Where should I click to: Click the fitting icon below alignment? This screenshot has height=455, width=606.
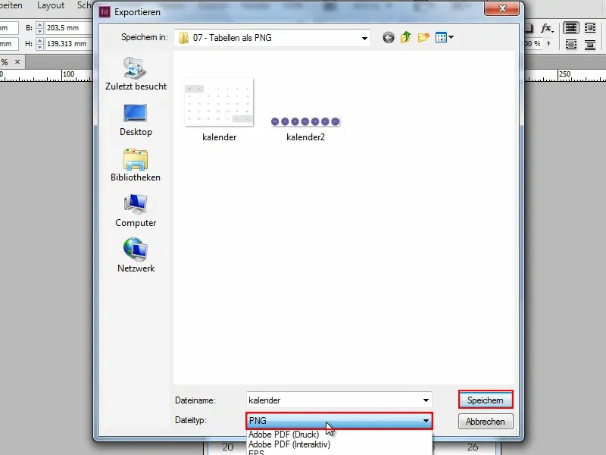pyautogui.click(x=571, y=44)
